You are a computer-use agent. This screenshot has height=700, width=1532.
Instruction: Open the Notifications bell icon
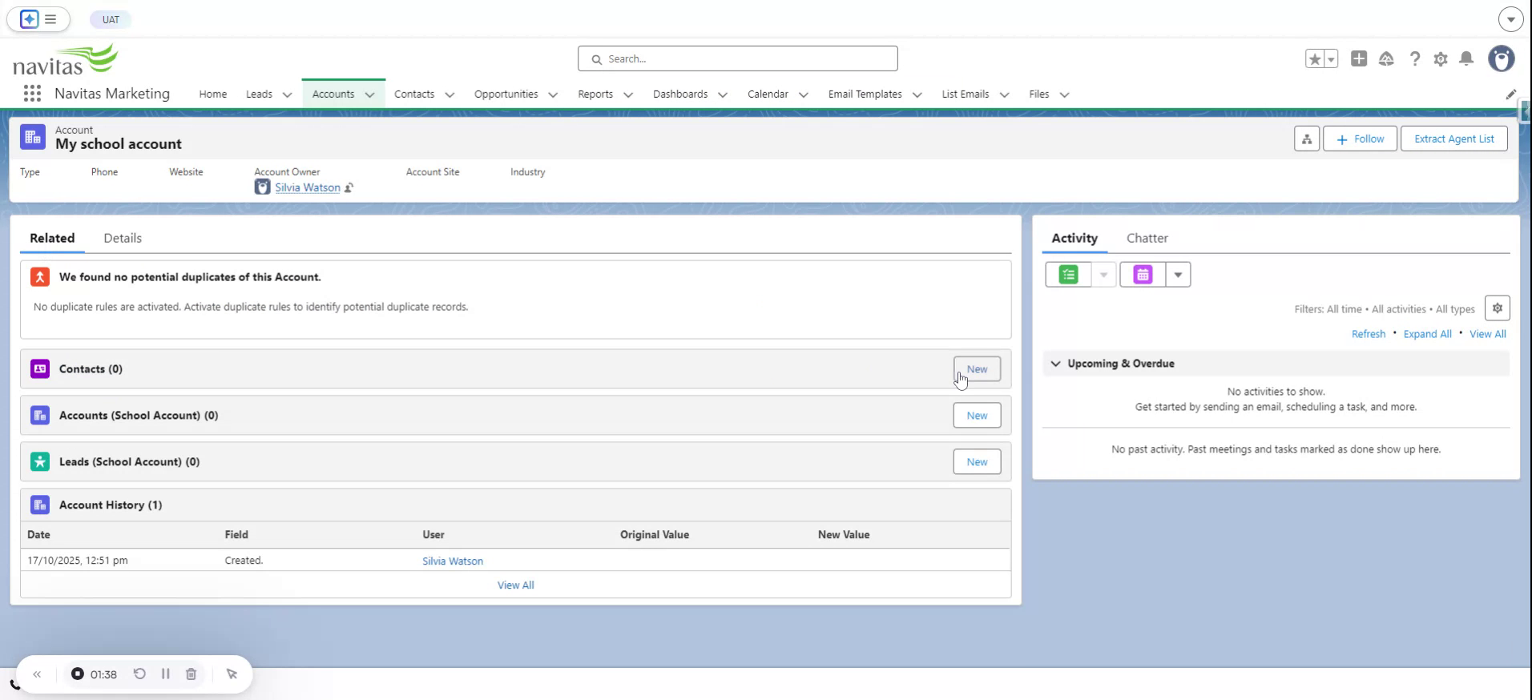[1466, 58]
